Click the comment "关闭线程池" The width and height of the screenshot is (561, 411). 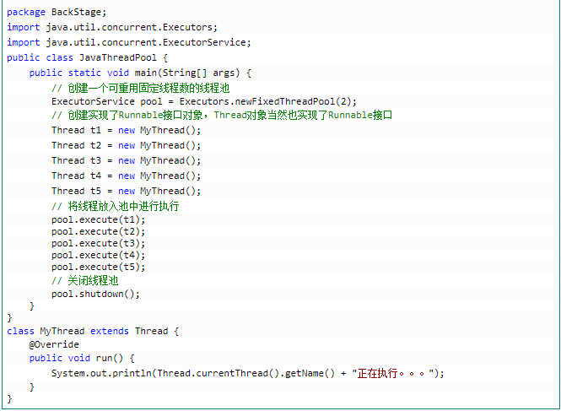[x=85, y=280]
